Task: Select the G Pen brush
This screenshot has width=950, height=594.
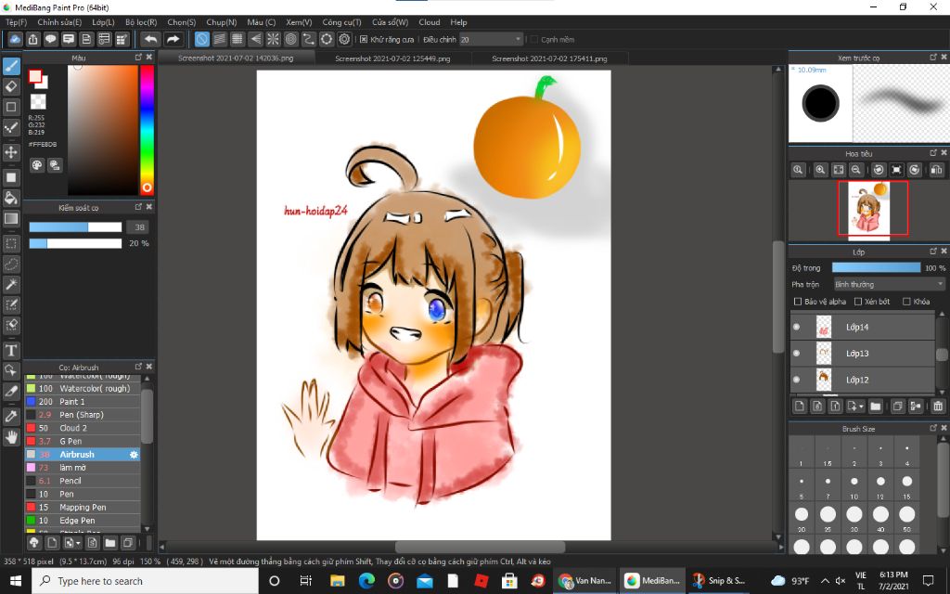Action: click(83, 441)
